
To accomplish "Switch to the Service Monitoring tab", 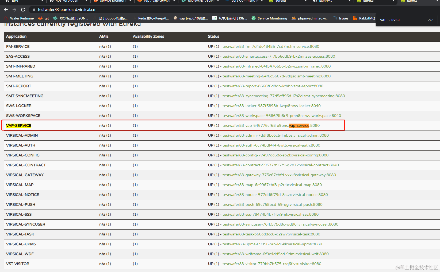I will click(113, 1).
